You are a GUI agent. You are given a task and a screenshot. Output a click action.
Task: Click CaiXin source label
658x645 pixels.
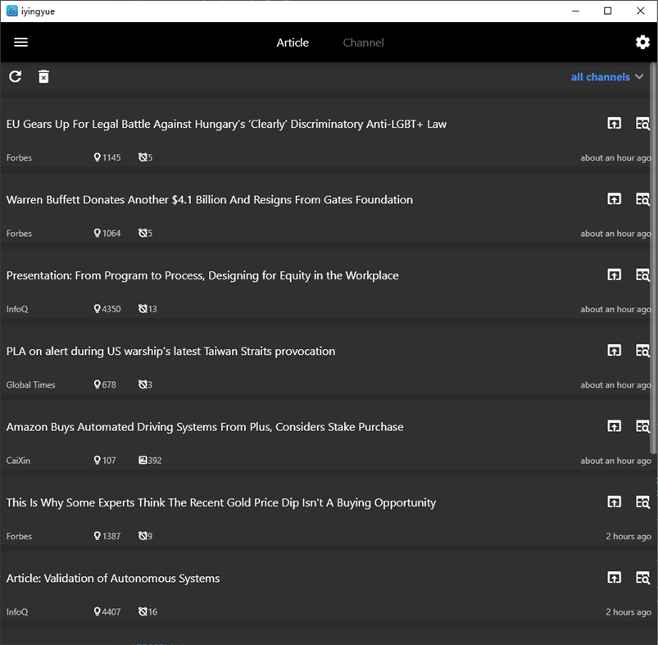18,461
